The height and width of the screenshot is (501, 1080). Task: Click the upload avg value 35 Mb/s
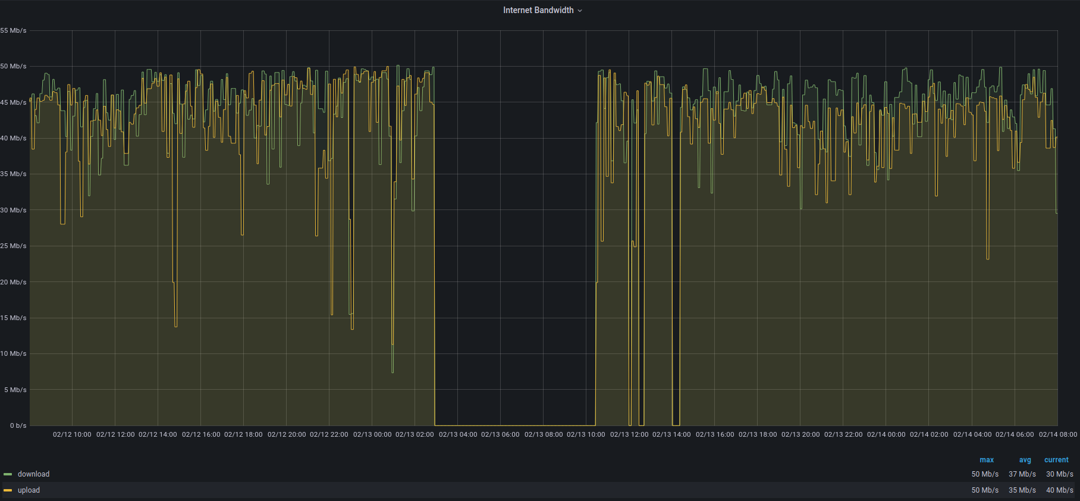[x=1022, y=490]
